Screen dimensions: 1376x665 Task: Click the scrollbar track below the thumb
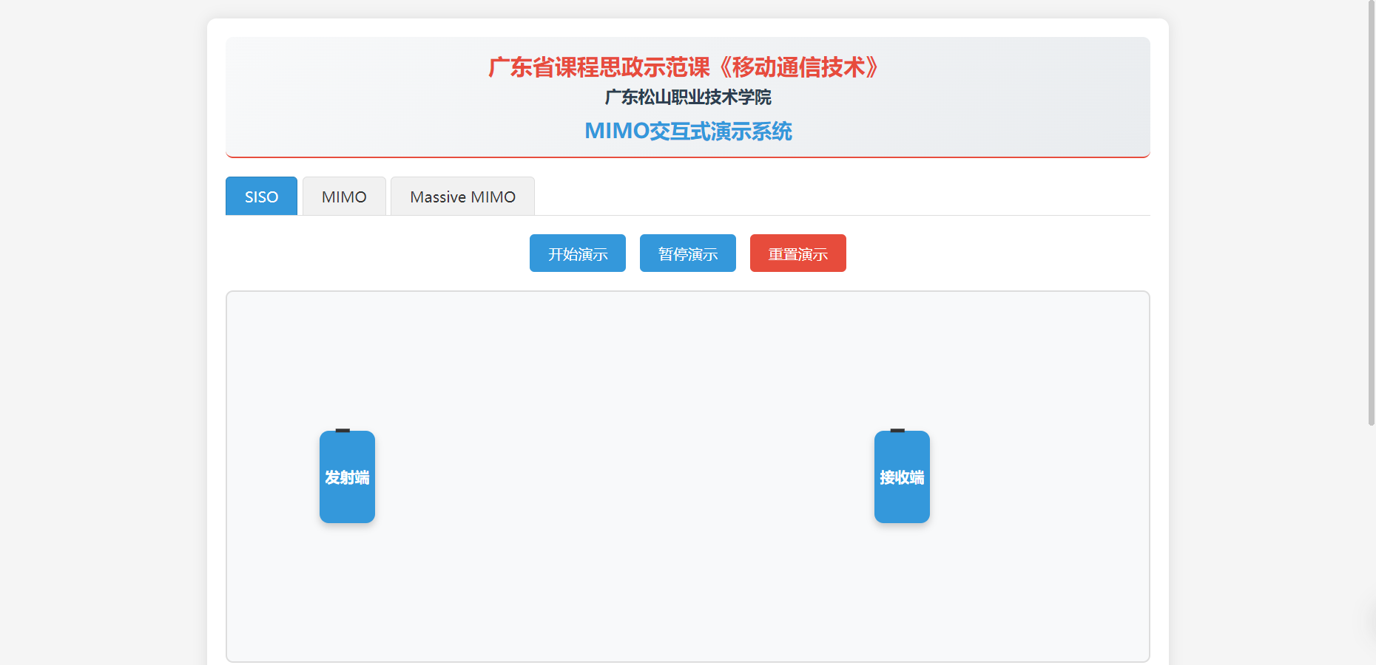click(1371, 547)
